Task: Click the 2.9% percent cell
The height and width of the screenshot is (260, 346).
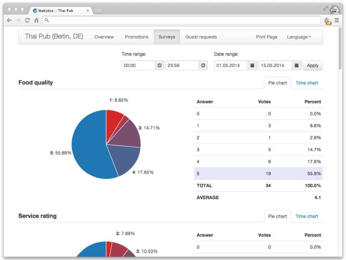Action: coord(315,138)
